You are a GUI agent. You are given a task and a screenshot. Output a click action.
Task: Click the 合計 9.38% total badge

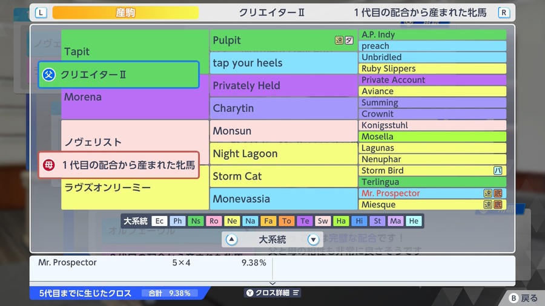click(170, 293)
